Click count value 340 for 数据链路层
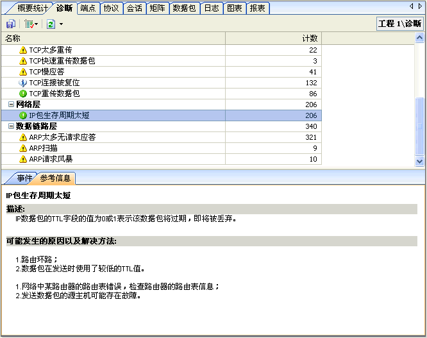This screenshot has height=338, width=427. point(311,126)
